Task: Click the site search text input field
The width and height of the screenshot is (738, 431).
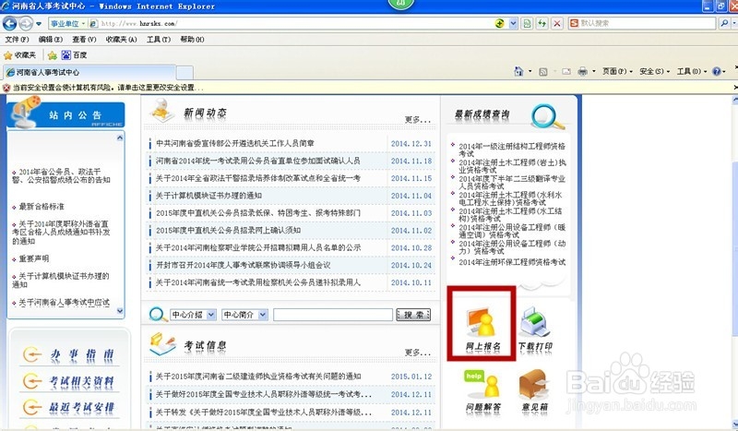Action: click(333, 315)
